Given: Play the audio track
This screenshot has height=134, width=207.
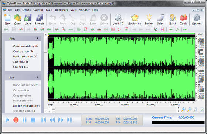Looking at the screenshot, I should click(x=7, y=120).
